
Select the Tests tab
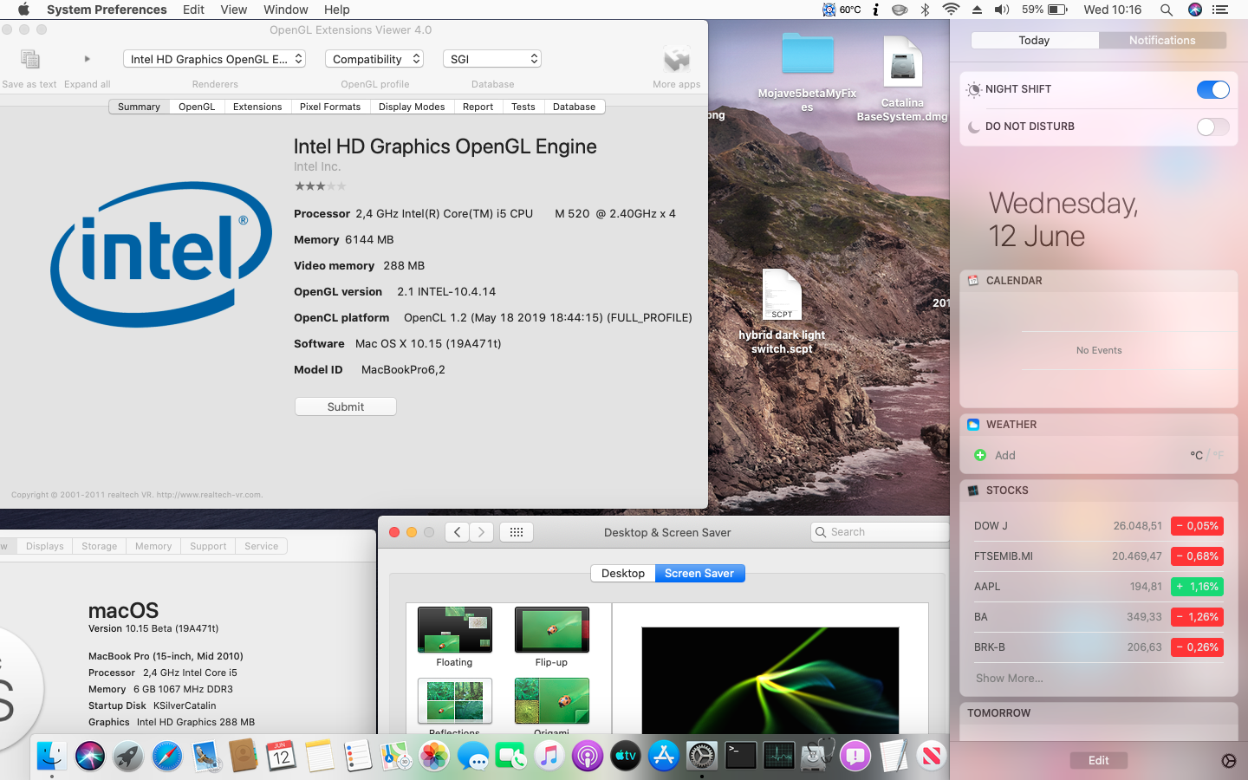point(523,107)
